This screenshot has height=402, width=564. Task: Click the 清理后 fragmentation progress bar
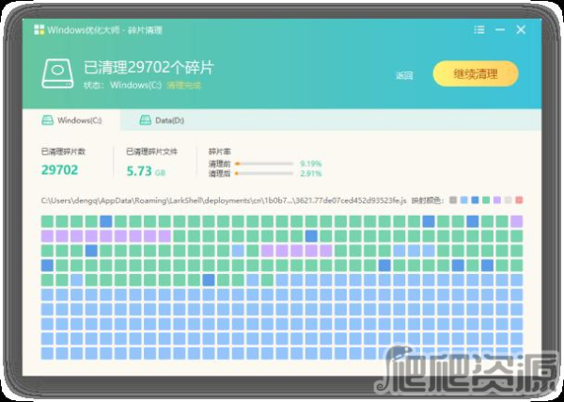264,173
